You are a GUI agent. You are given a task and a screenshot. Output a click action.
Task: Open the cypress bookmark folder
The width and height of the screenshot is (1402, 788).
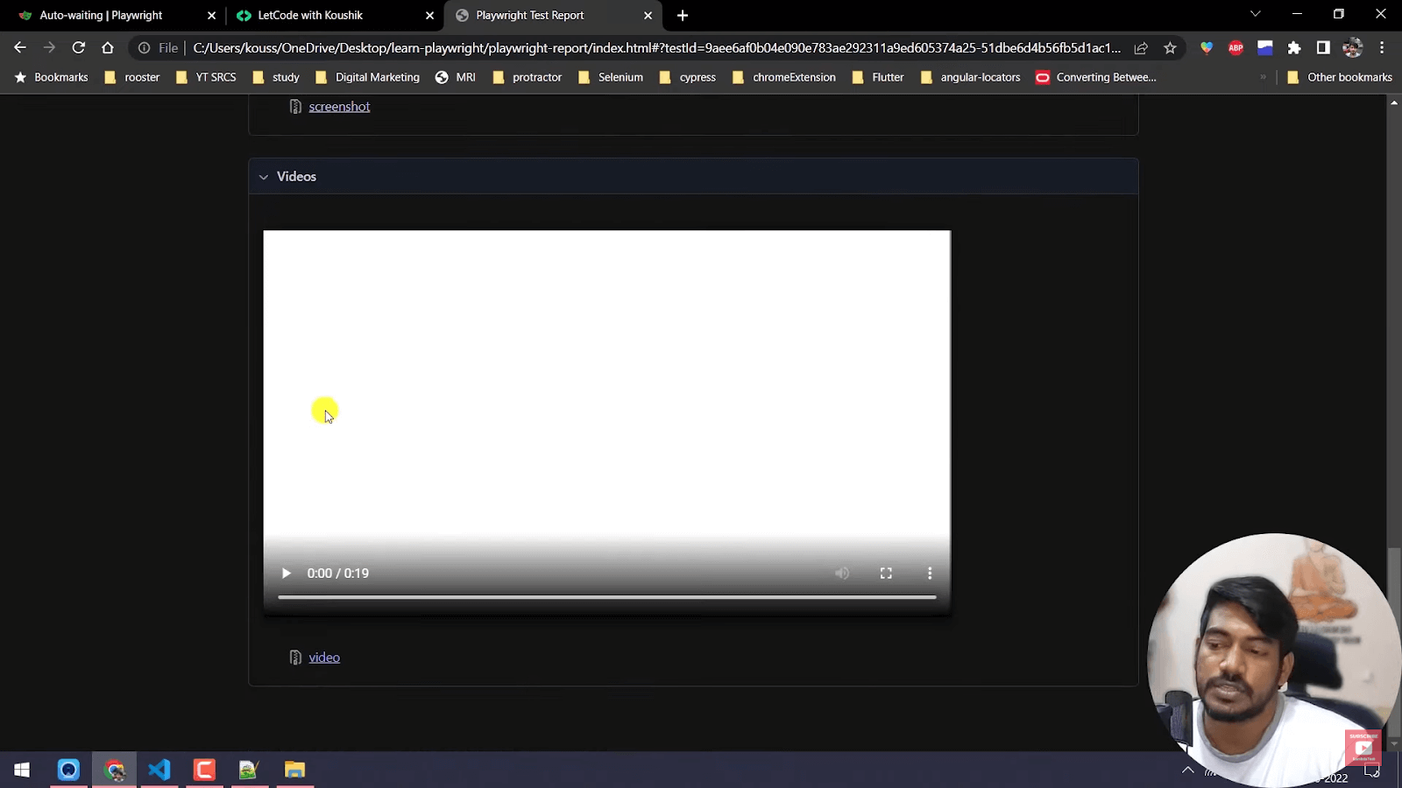tap(688, 77)
